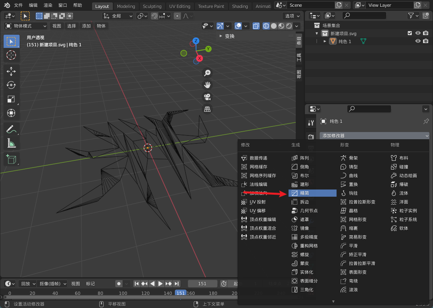Image resolution: width=433 pixels, height=308 pixels.
Task: Open the 文件 menu
Action: pyautogui.click(x=18, y=5)
